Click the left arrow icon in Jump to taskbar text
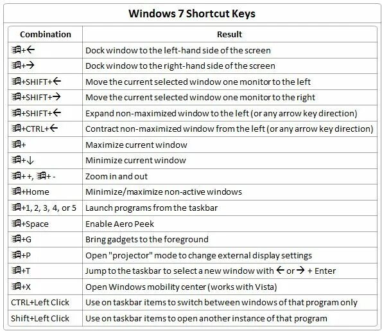382x331 pixels. 281,270
